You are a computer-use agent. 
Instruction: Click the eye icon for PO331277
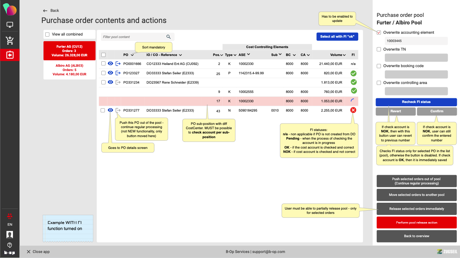pyautogui.click(x=111, y=111)
